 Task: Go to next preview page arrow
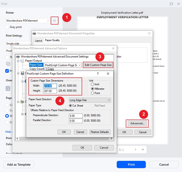[136, 150]
